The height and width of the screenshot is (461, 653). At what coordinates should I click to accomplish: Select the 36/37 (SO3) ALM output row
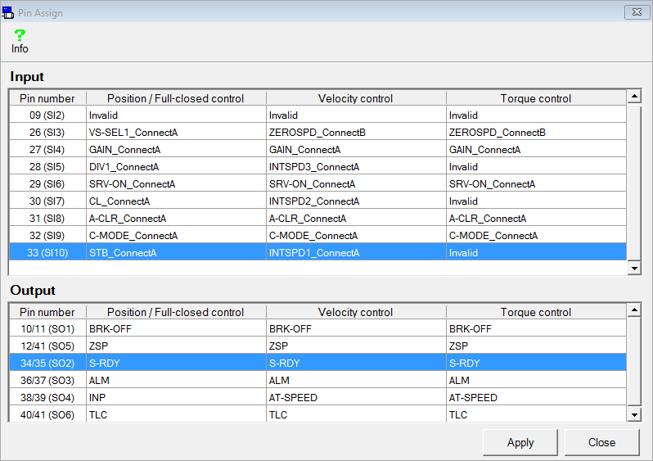click(317, 381)
